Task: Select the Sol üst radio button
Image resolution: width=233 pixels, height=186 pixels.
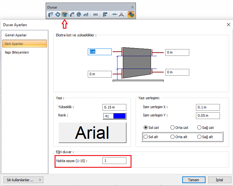Action: pos(146,128)
